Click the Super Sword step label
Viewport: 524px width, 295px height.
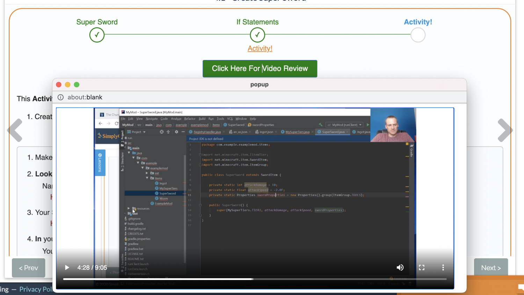[x=97, y=22]
